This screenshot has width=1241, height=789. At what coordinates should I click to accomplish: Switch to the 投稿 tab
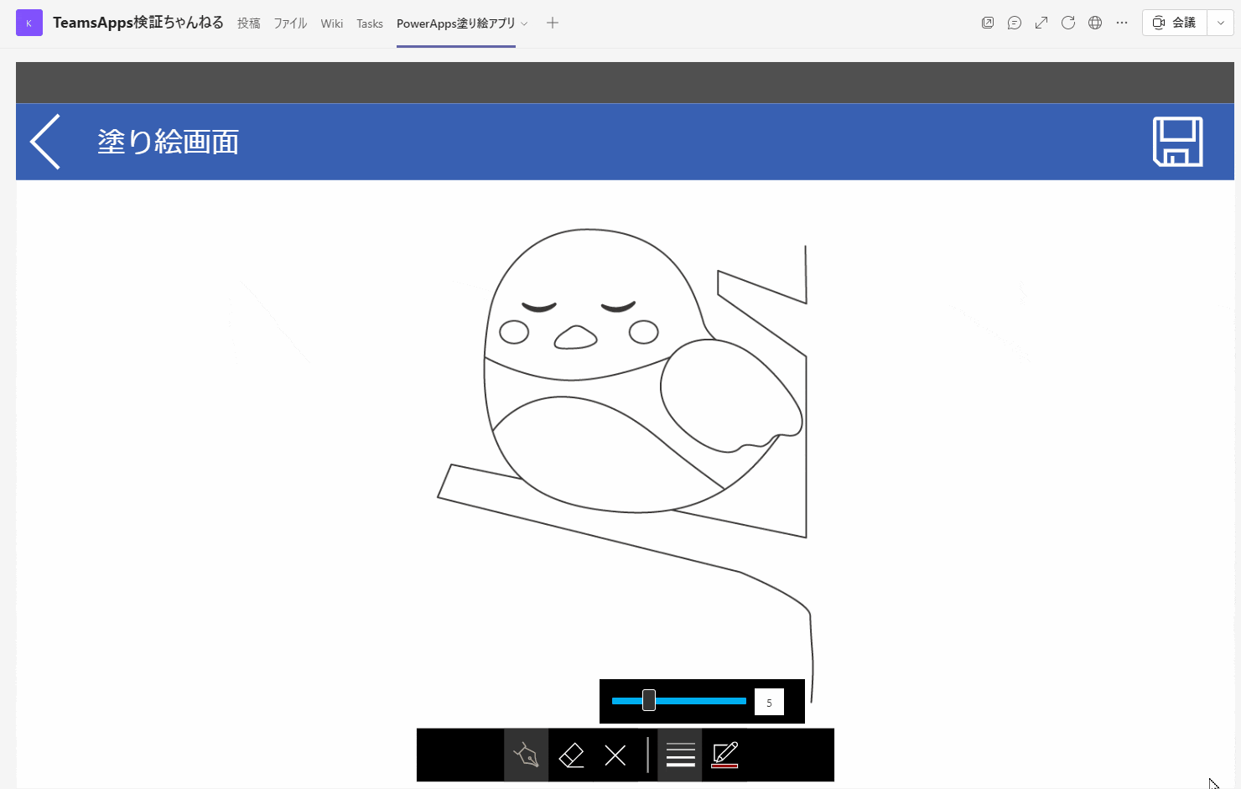click(248, 23)
